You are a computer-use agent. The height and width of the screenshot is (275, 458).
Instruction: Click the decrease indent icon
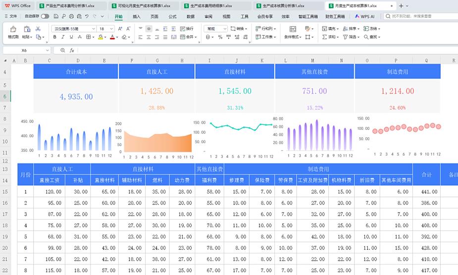click(165, 29)
